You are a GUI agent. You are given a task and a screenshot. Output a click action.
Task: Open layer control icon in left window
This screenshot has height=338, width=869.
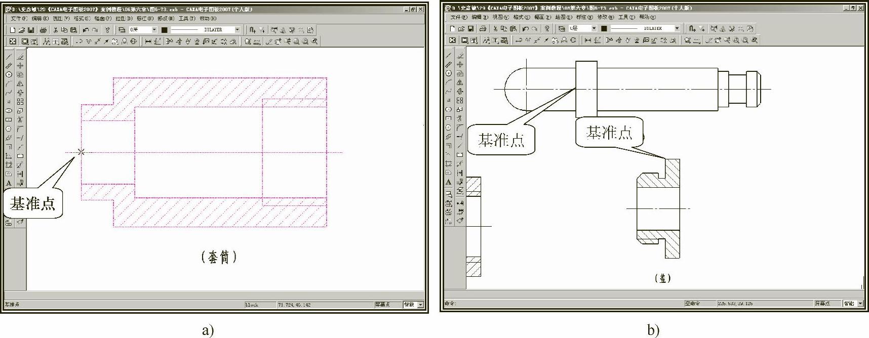pyautogui.click(x=122, y=30)
